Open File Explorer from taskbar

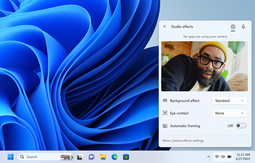103,157
